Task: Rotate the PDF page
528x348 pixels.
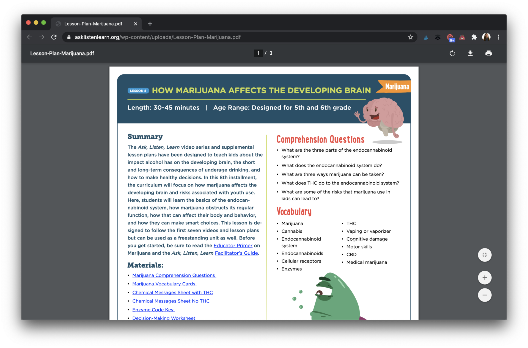Action: (452, 53)
